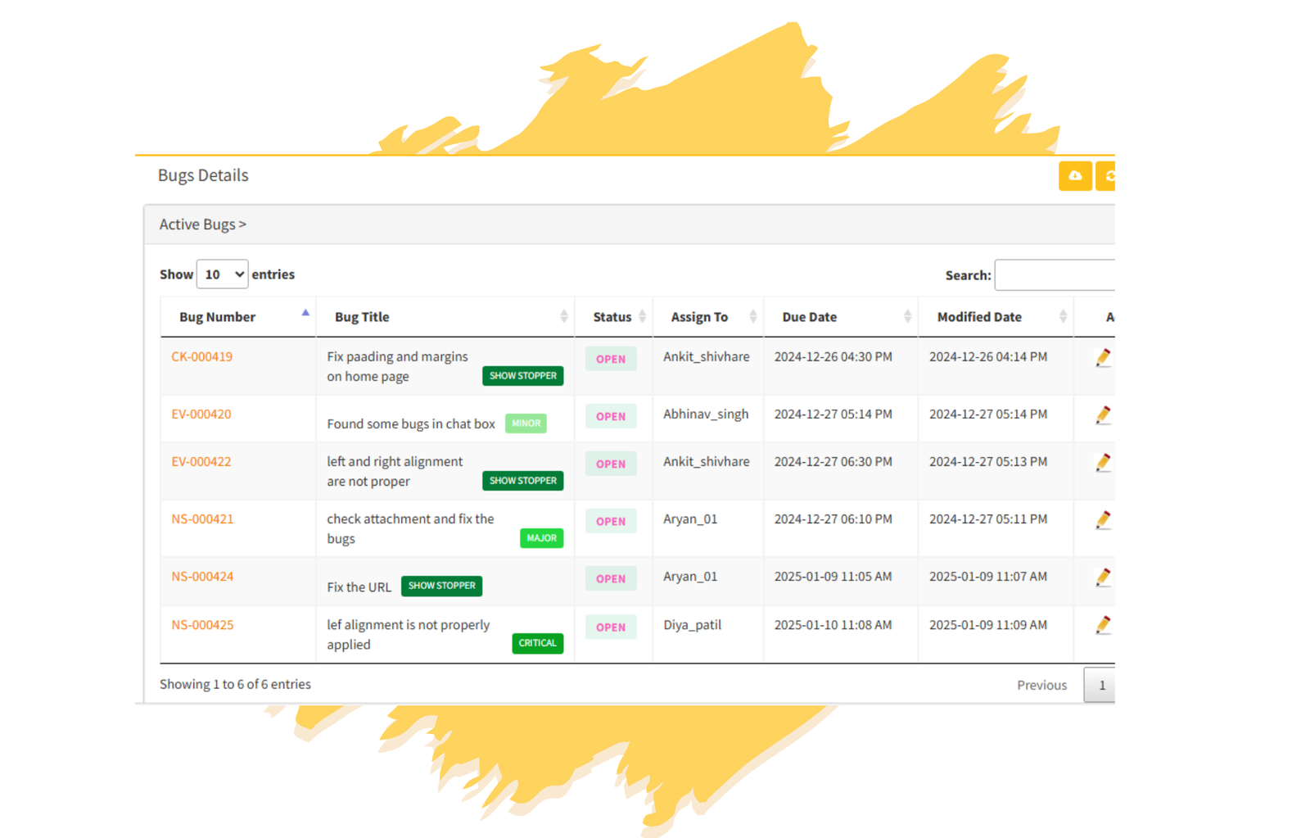Image resolution: width=1310 pixels, height=838 pixels.
Task: Open the CK-000419 bug link
Action: click(201, 357)
